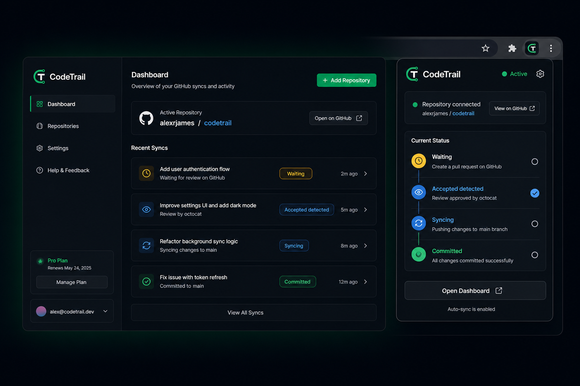Open the browser extensions puzzle icon
The image size is (580, 386).
click(512, 48)
